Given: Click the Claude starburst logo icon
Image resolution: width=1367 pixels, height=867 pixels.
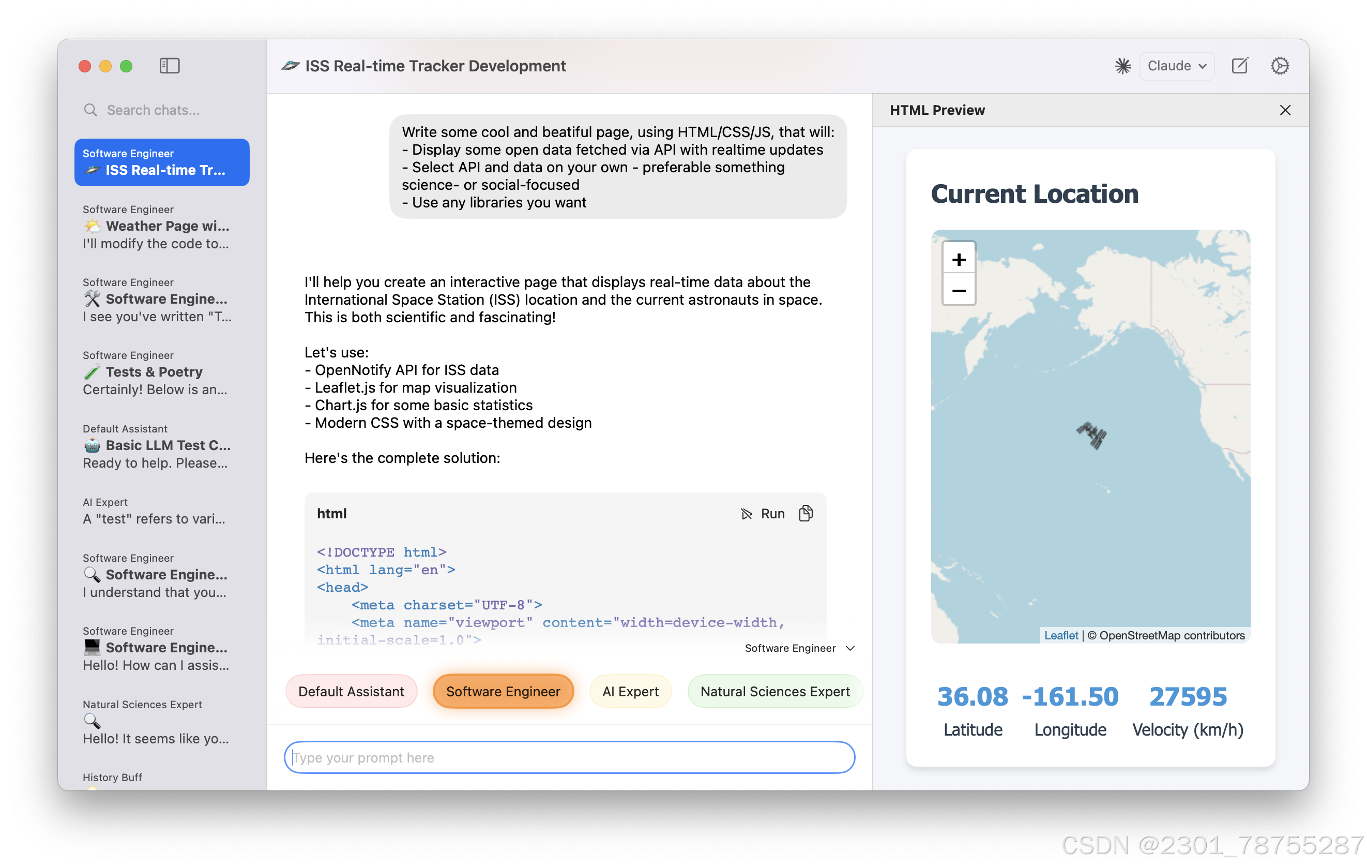Looking at the screenshot, I should coord(1122,66).
